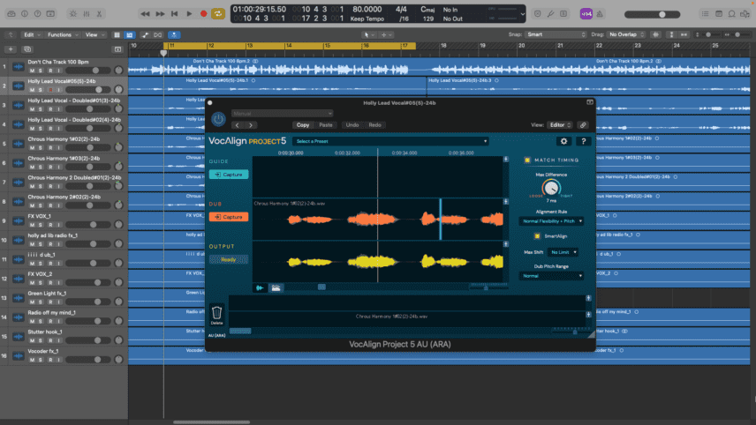Open the Mixer faders icon
The image size is (756, 425).
[87, 14]
